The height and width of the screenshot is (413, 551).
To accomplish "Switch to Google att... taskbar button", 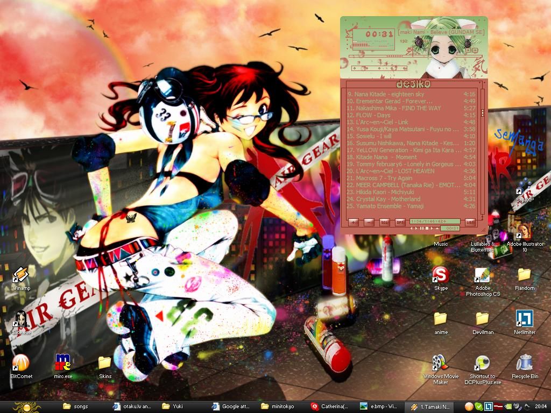I will [x=232, y=407].
